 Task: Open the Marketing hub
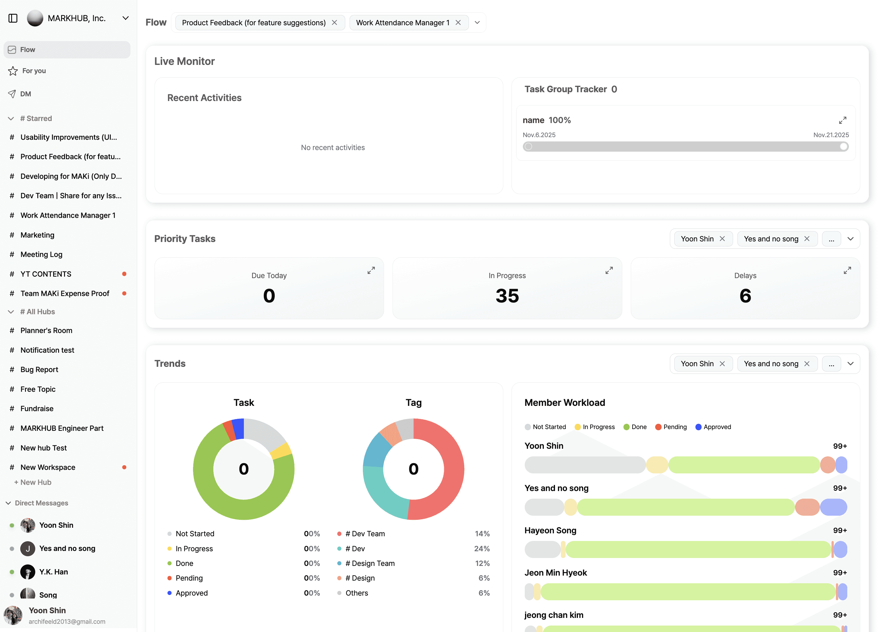(x=37, y=235)
